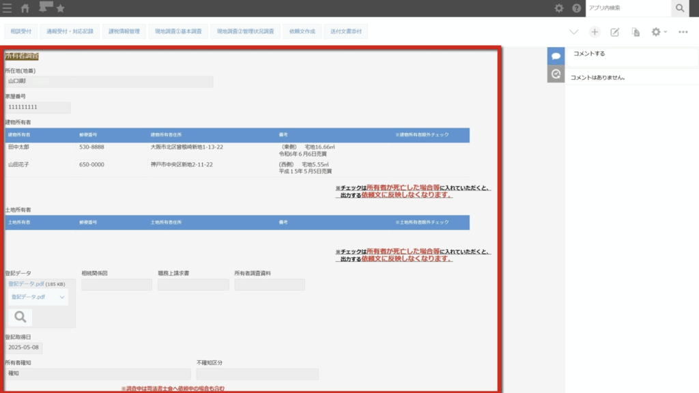
Task: Select address 大阪市北区曽根崎新地1-13-22
Action: pos(187,147)
